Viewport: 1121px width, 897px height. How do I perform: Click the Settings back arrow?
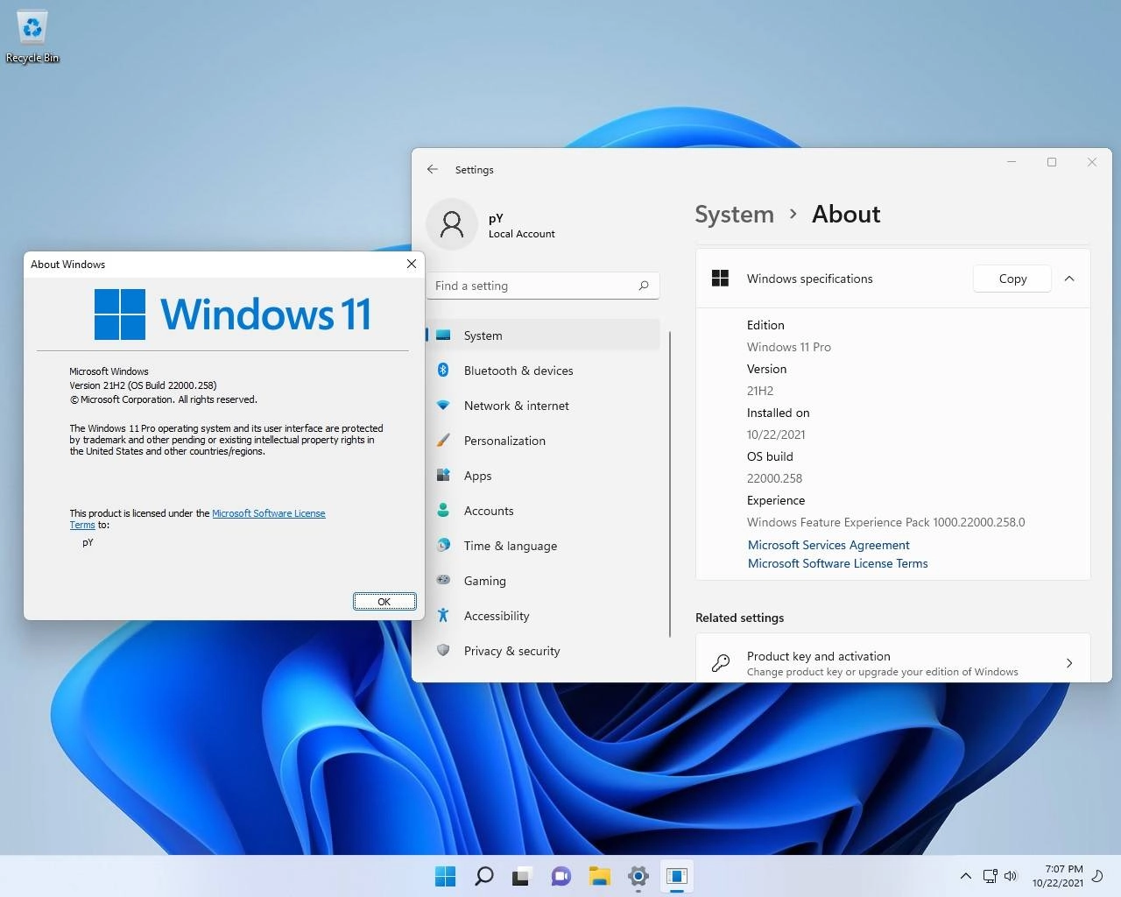click(433, 169)
